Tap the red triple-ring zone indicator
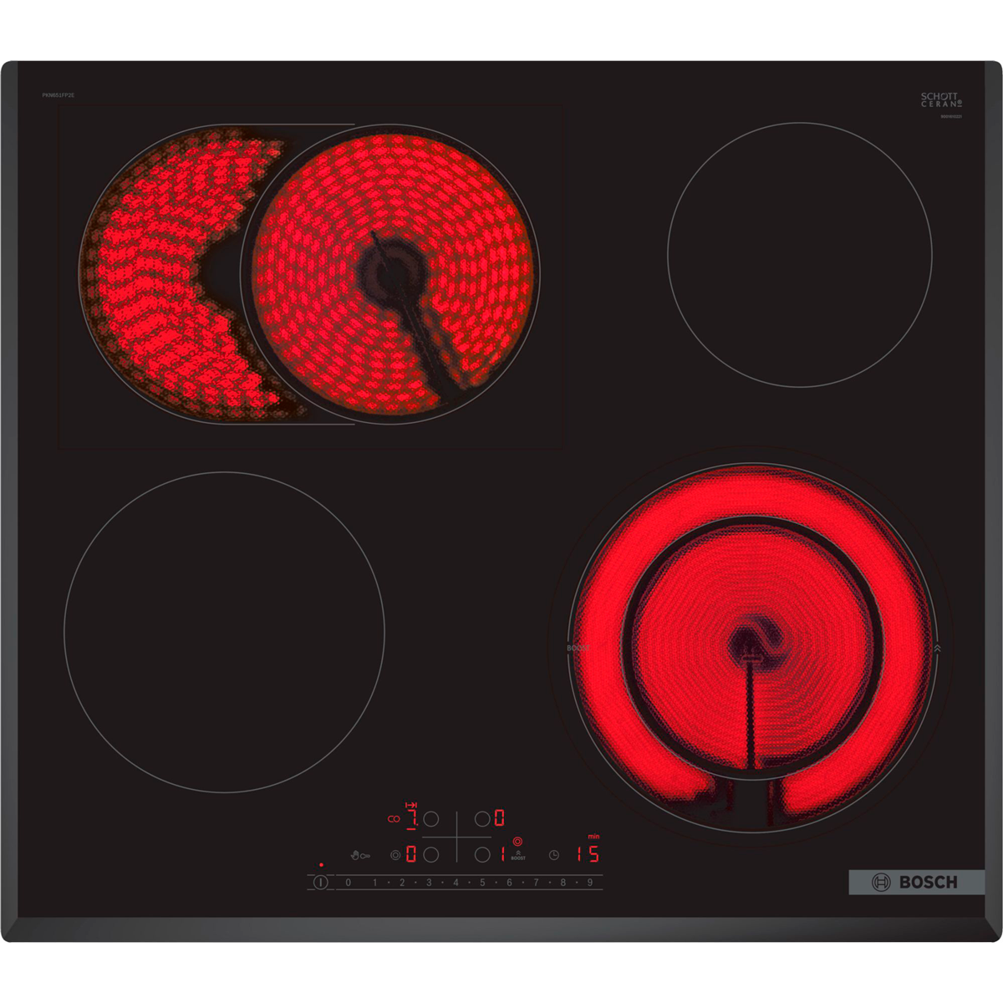Screen dimensions: 1003x1003 coord(517,842)
